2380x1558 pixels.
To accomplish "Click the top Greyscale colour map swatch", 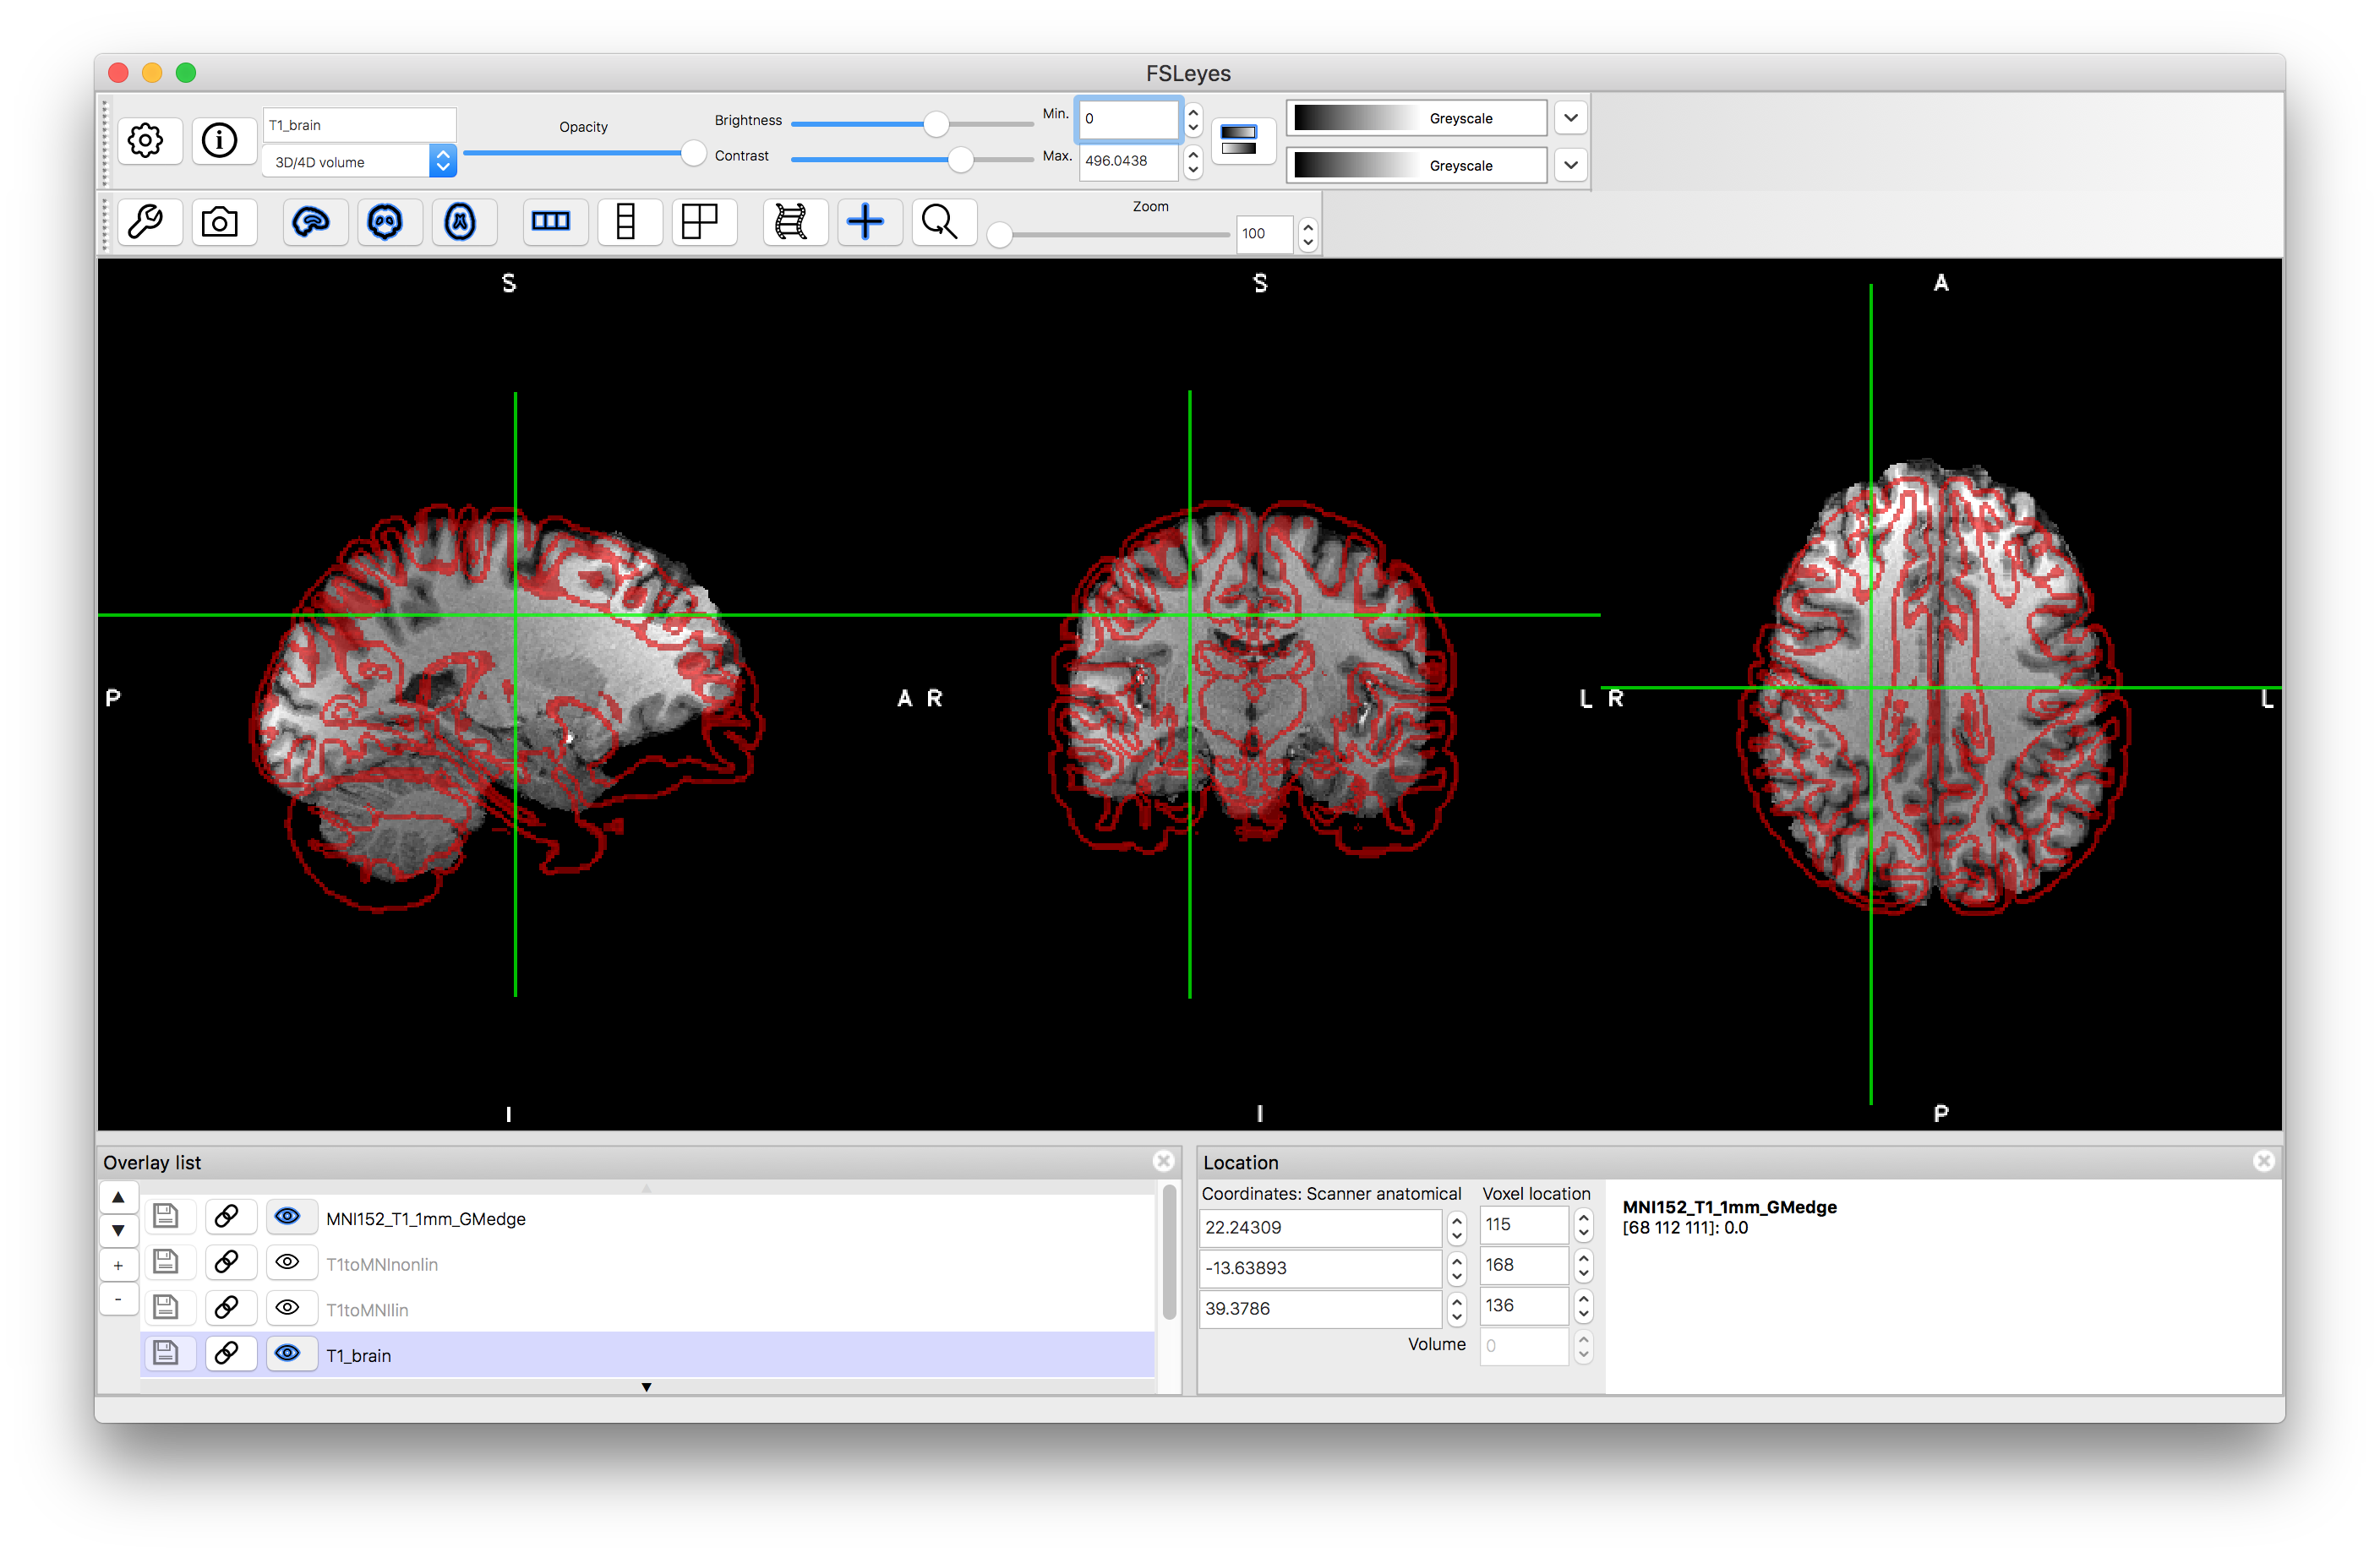I will tap(1416, 118).
